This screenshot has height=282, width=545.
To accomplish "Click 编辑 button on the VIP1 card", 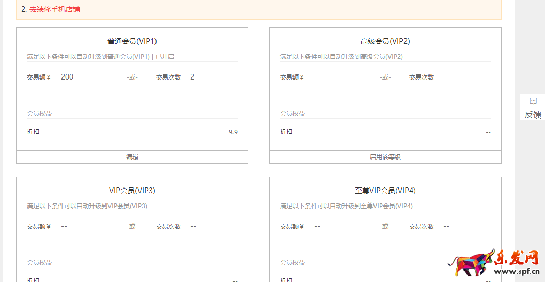I will point(132,157).
